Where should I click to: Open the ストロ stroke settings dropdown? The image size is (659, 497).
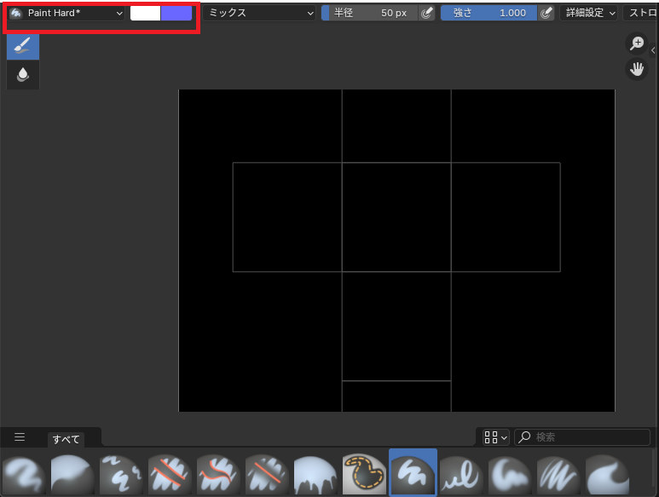click(641, 13)
